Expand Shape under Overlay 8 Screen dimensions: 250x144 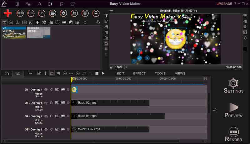coord(39,136)
